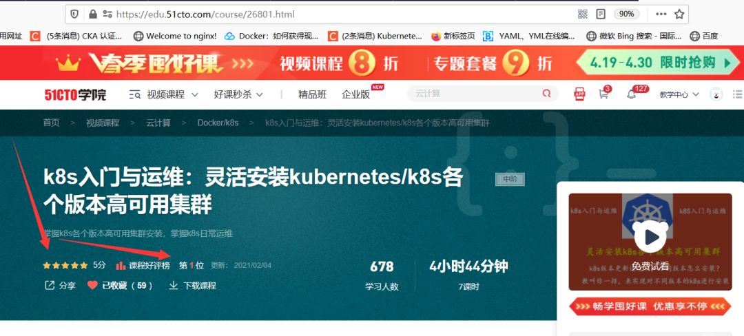Open the shopping cart icon
744x336 pixels.
603,94
